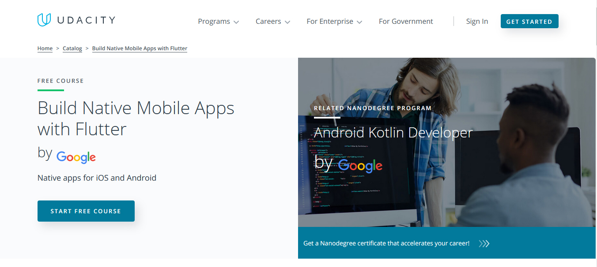The image size is (597, 267).
Task: Click RELATED NANODEGREE PROGRAM label
Action: pos(373,108)
